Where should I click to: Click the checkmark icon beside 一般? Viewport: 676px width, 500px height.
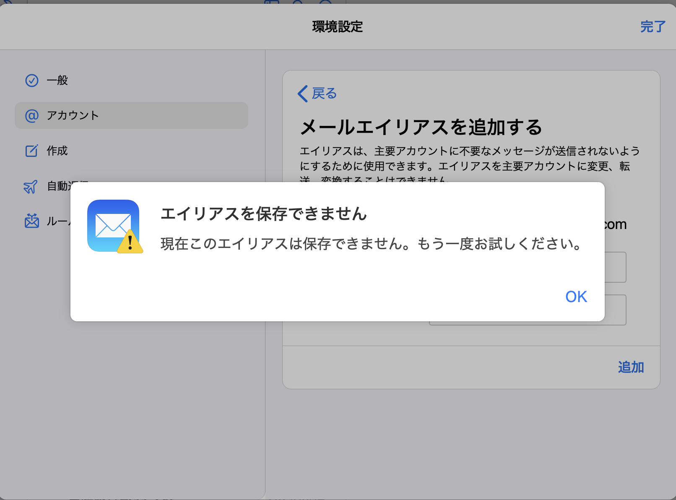(32, 80)
